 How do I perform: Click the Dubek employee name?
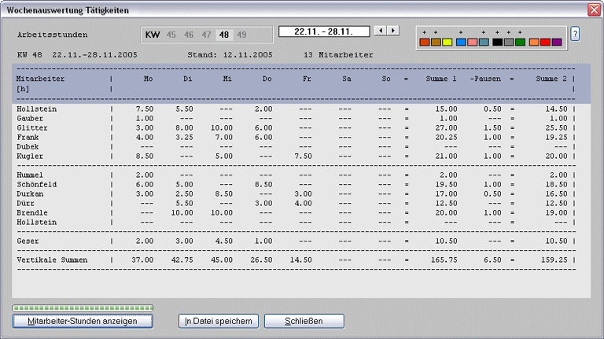(28, 147)
